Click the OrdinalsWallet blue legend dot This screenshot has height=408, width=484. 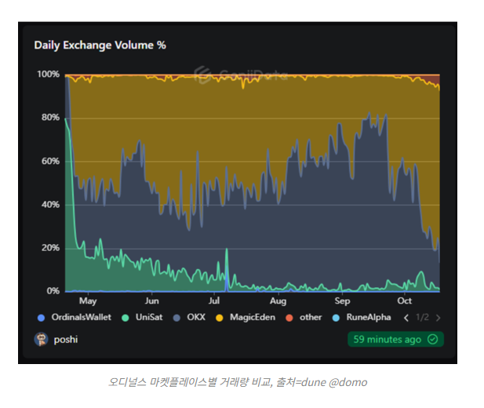pos(42,318)
